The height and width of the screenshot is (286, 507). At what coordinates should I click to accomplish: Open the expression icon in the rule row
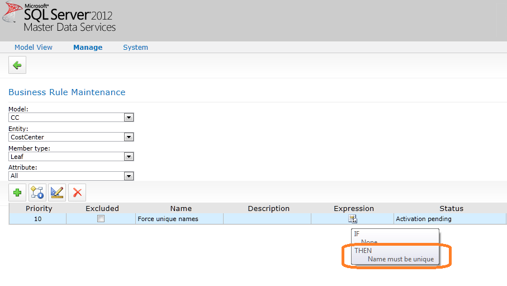click(x=352, y=219)
